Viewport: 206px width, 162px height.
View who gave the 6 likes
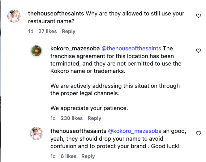[x=68, y=156]
